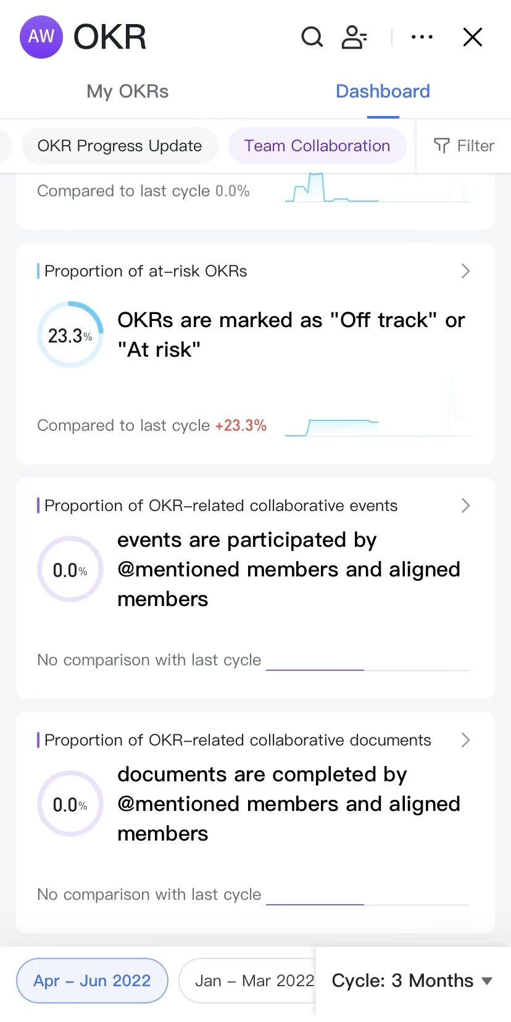The image size is (511, 1022).
Task: Click the at-risk OKRs trend sparkline
Action: (377, 417)
